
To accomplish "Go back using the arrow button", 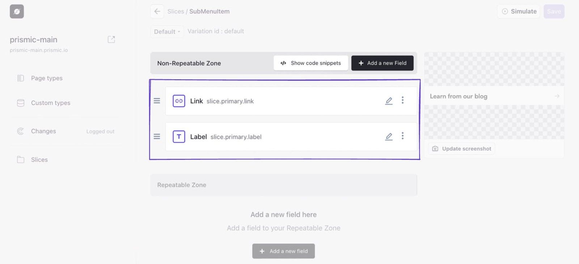I will point(157,12).
